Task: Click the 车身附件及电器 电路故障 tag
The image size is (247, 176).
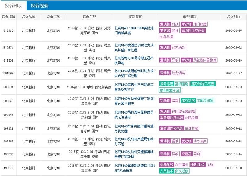Action: (x=179, y=118)
